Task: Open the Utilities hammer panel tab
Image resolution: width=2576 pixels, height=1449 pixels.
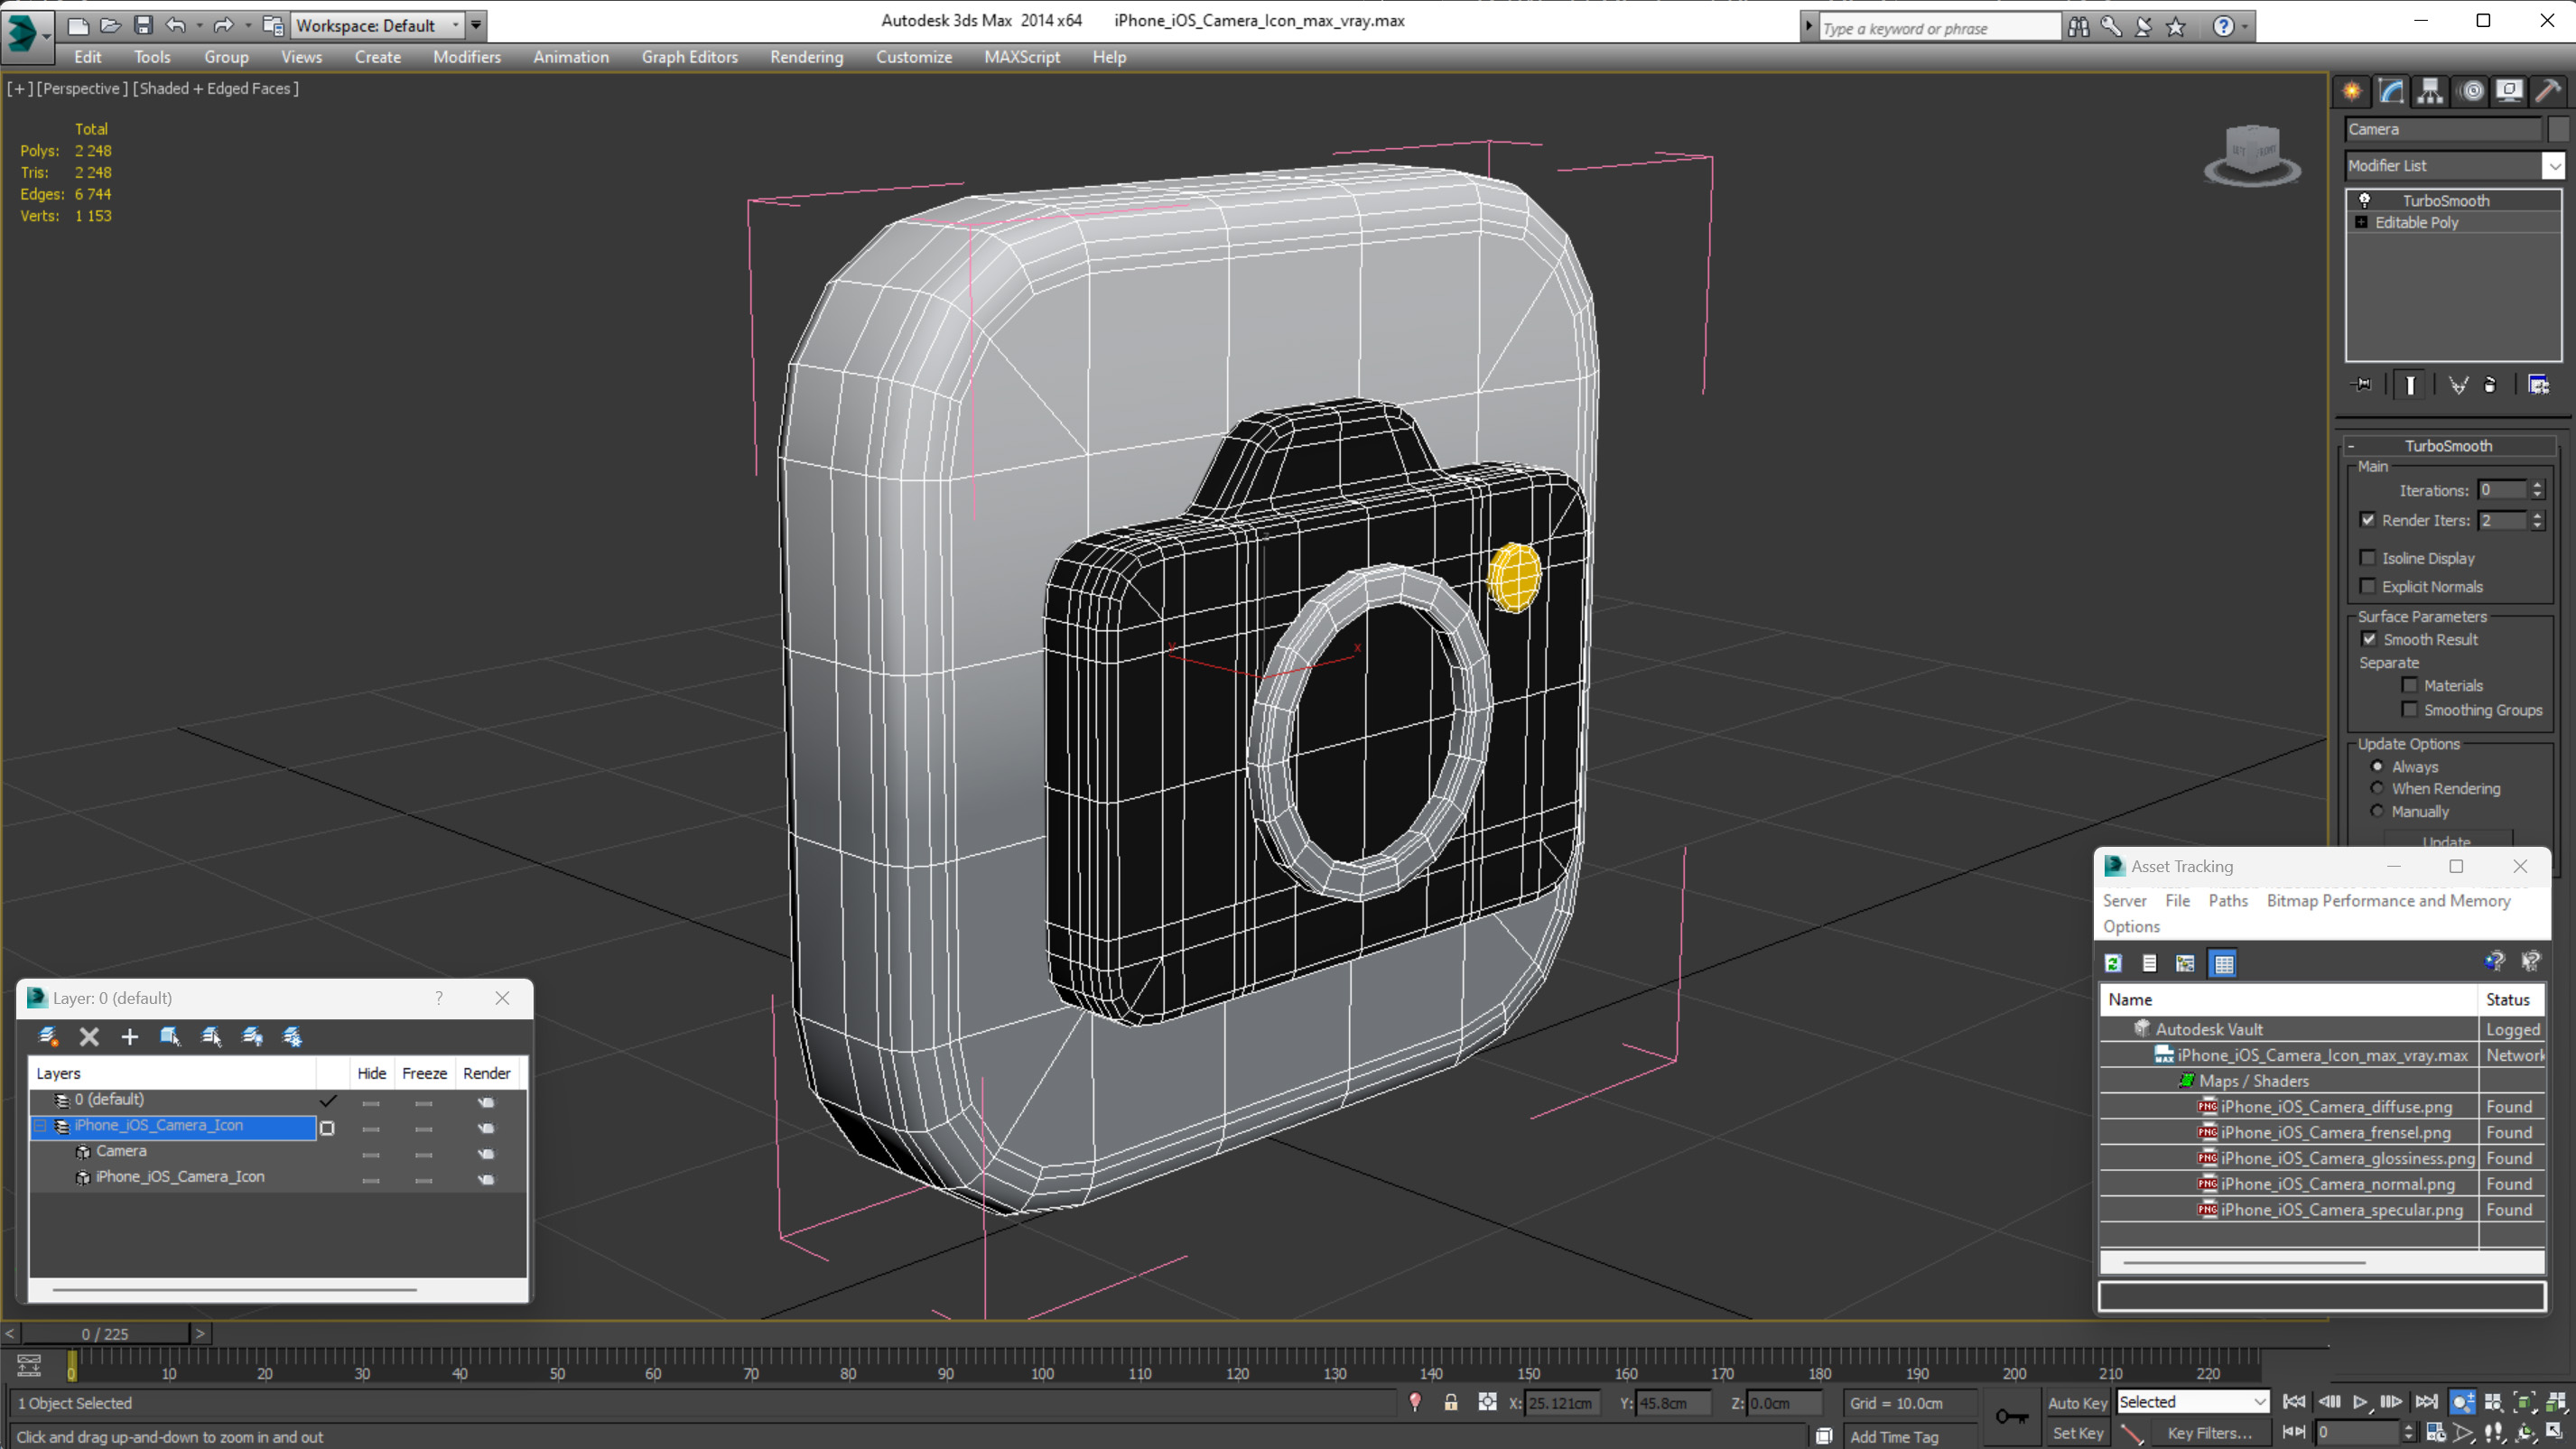Action: click(x=2548, y=91)
